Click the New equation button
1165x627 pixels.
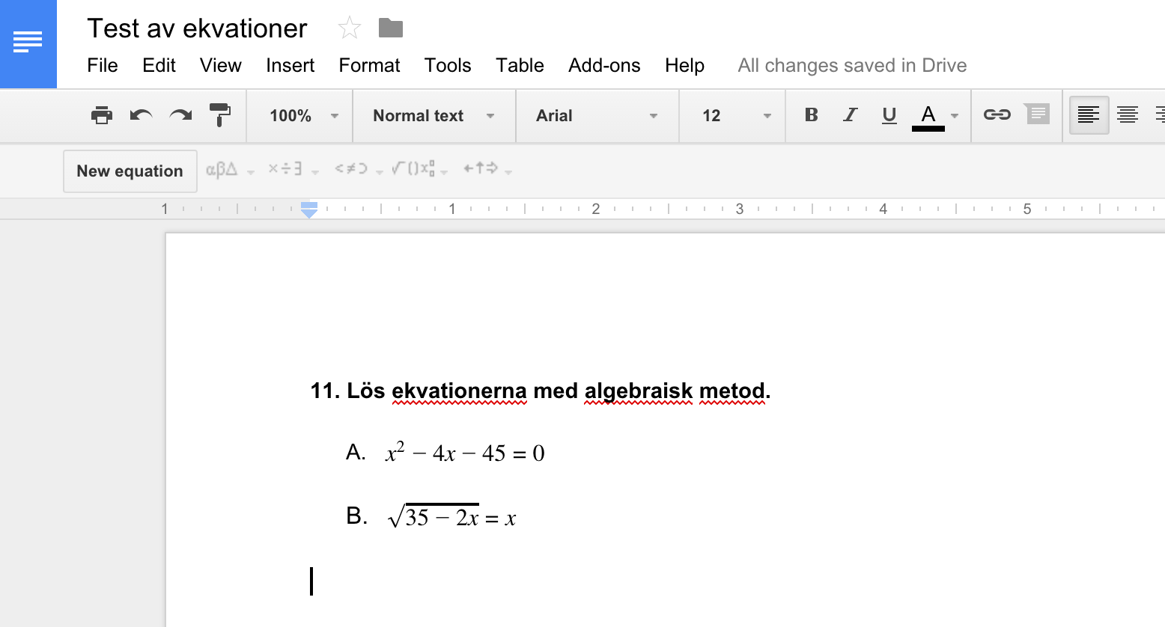[130, 171]
